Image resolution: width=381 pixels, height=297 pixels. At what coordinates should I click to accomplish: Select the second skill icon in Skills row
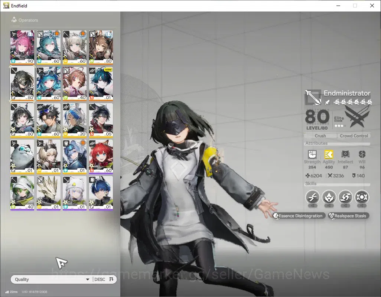[329, 197]
